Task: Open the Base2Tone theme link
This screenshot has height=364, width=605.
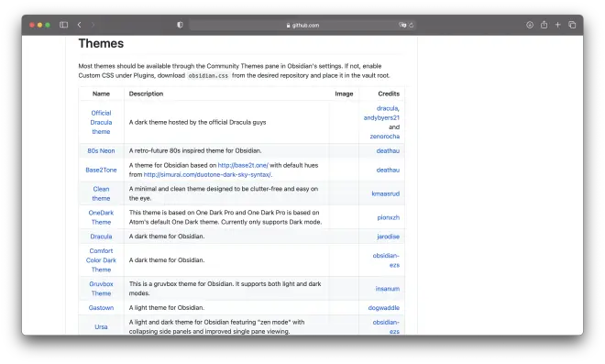Action: (101, 170)
